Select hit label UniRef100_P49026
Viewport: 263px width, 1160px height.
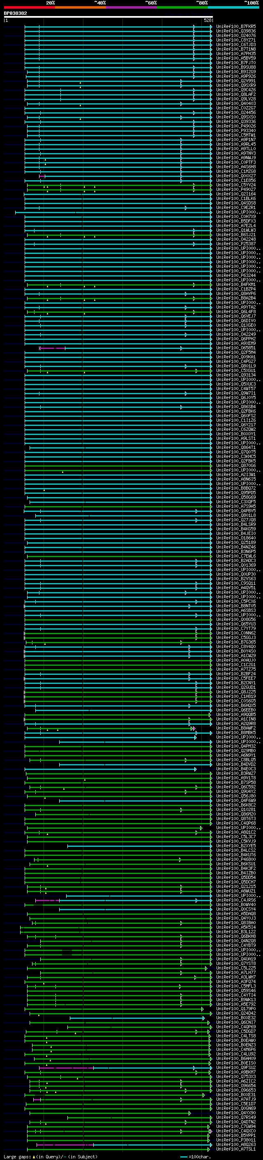(x=236, y=126)
